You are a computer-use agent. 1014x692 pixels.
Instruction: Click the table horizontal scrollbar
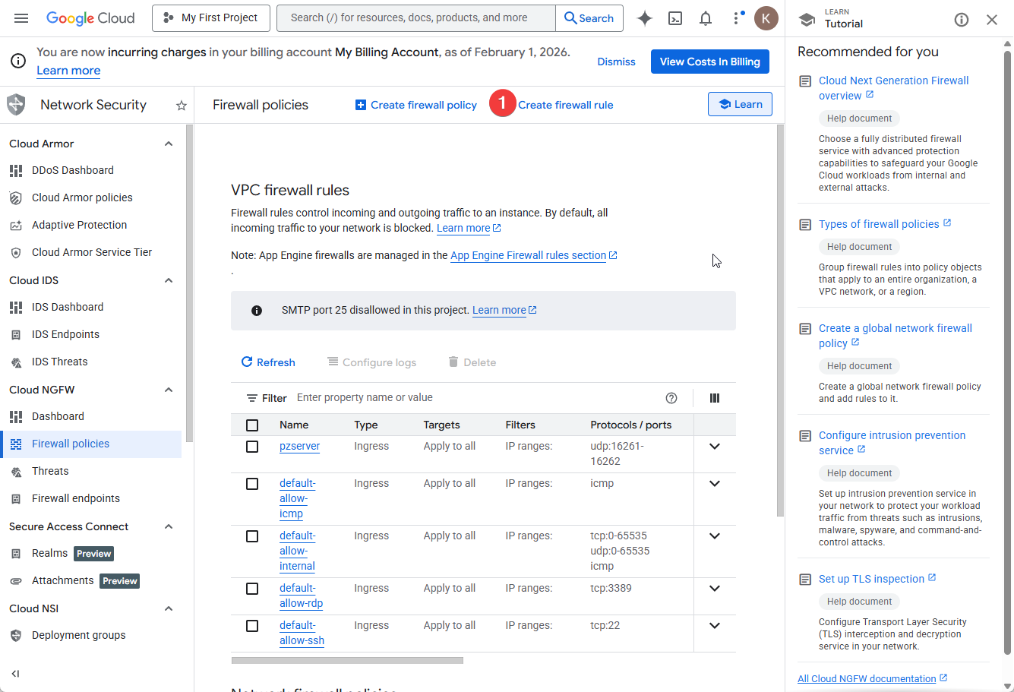[x=347, y=661]
